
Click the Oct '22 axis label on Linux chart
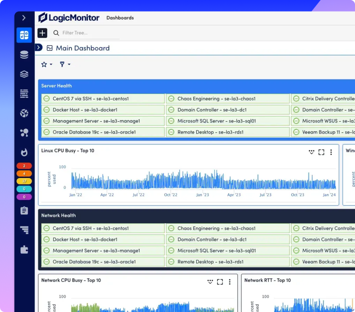click(171, 195)
